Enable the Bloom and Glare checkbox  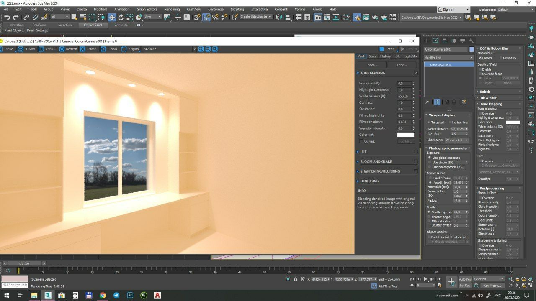click(416, 161)
